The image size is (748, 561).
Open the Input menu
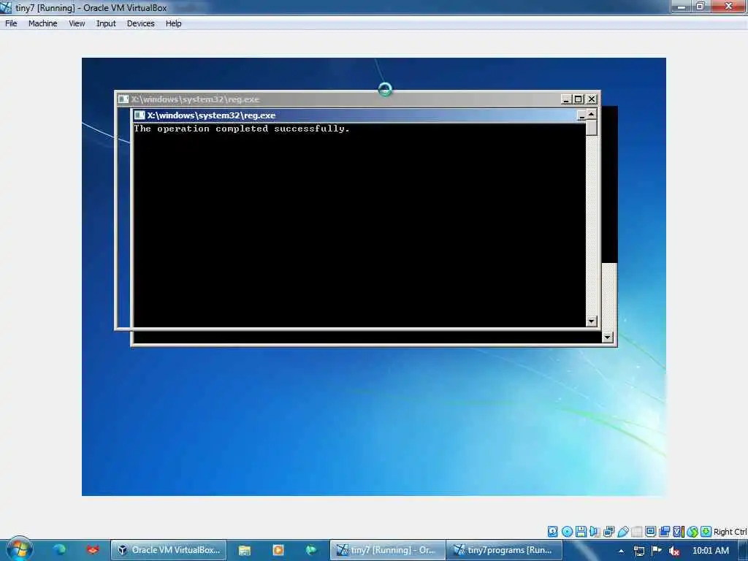(106, 23)
